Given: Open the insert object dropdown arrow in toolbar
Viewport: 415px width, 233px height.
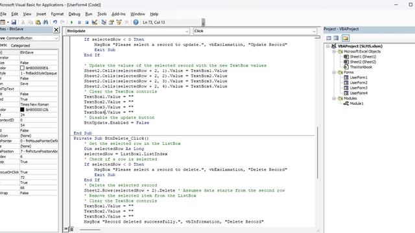Looking at the screenshot, I should point(8,23).
